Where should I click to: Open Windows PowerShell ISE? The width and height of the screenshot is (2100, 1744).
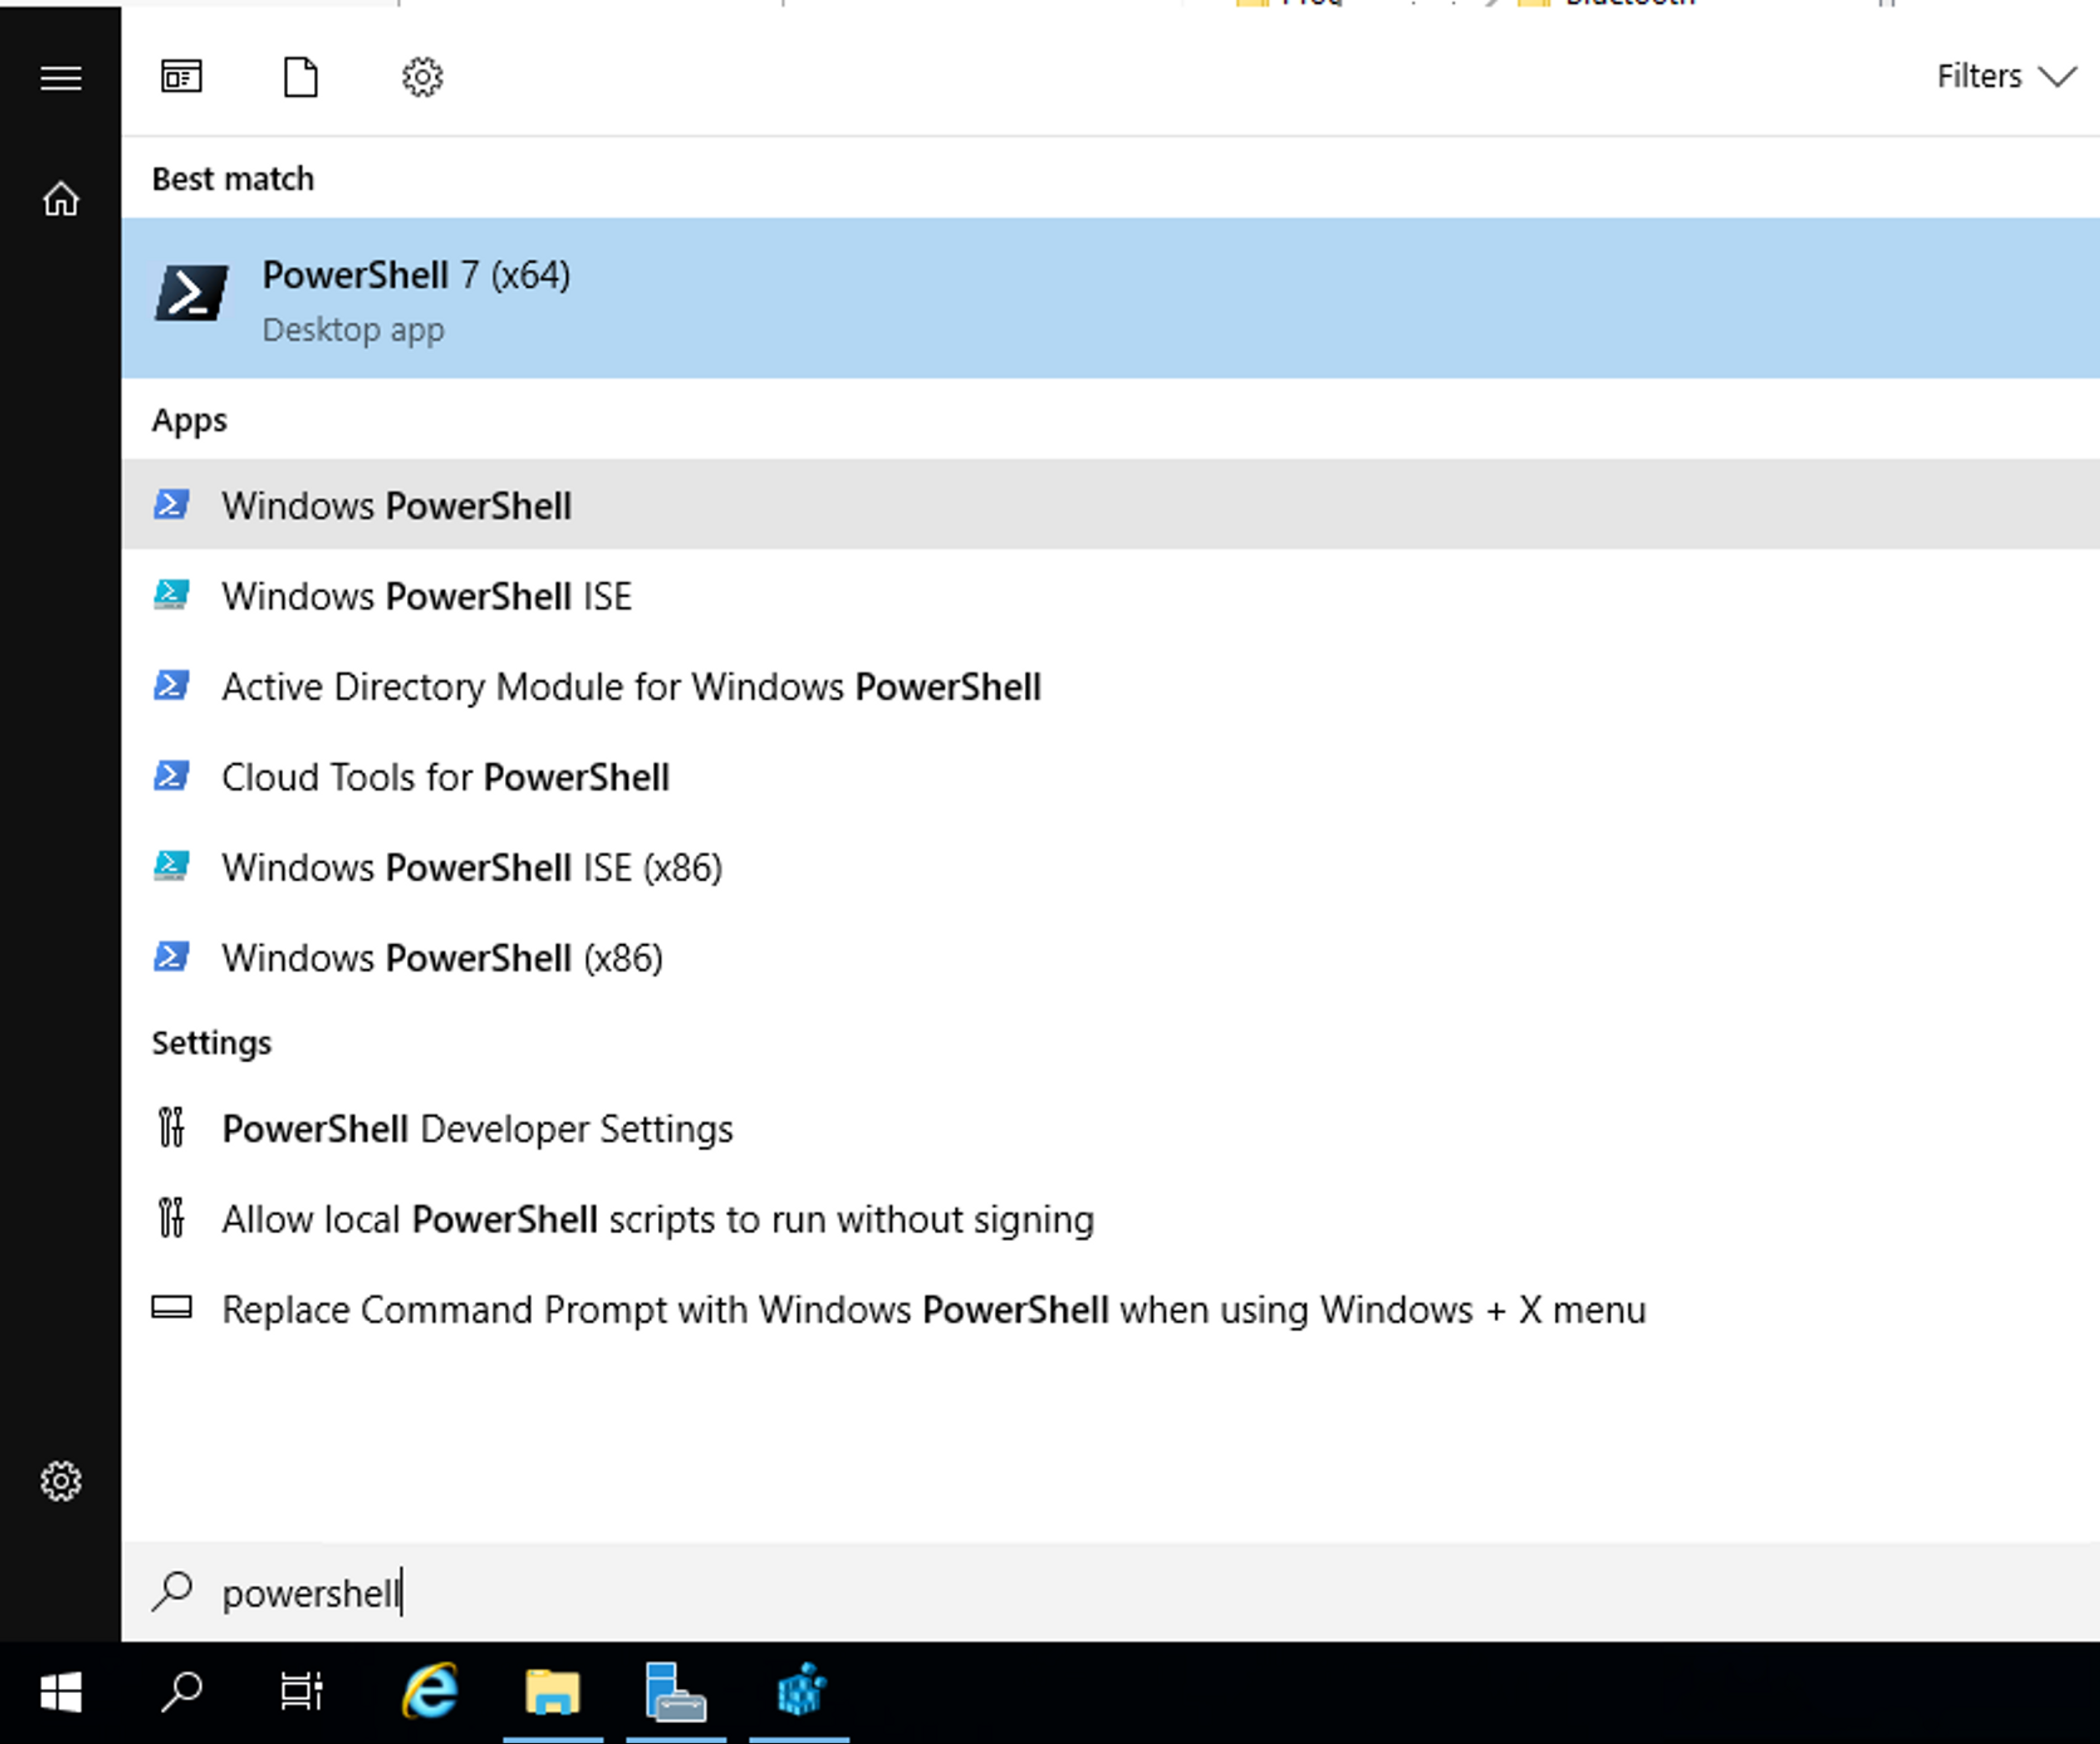point(426,596)
